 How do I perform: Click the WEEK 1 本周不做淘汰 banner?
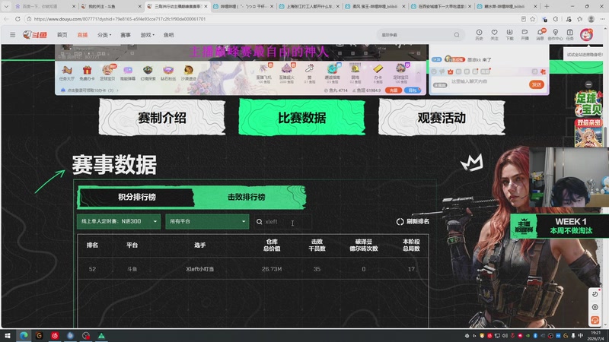(559, 226)
